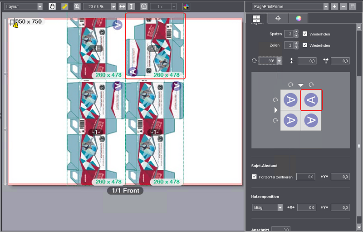363x232 pixels.
Task: Select the top-left carton in the layout
Action: click(96, 49)
